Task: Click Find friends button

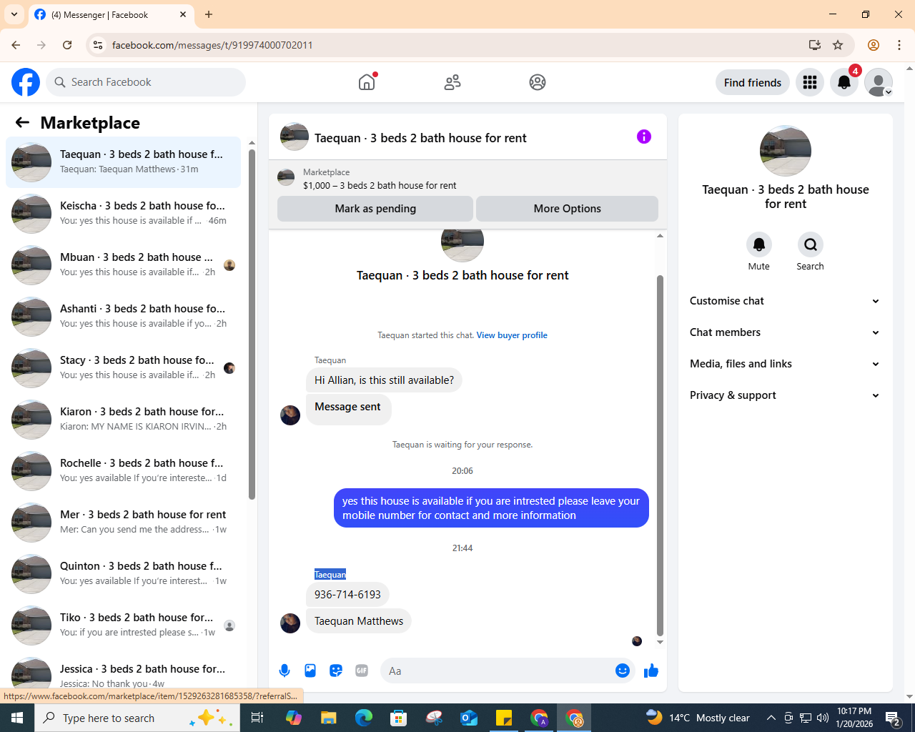Action: click(x=753, y=82)
